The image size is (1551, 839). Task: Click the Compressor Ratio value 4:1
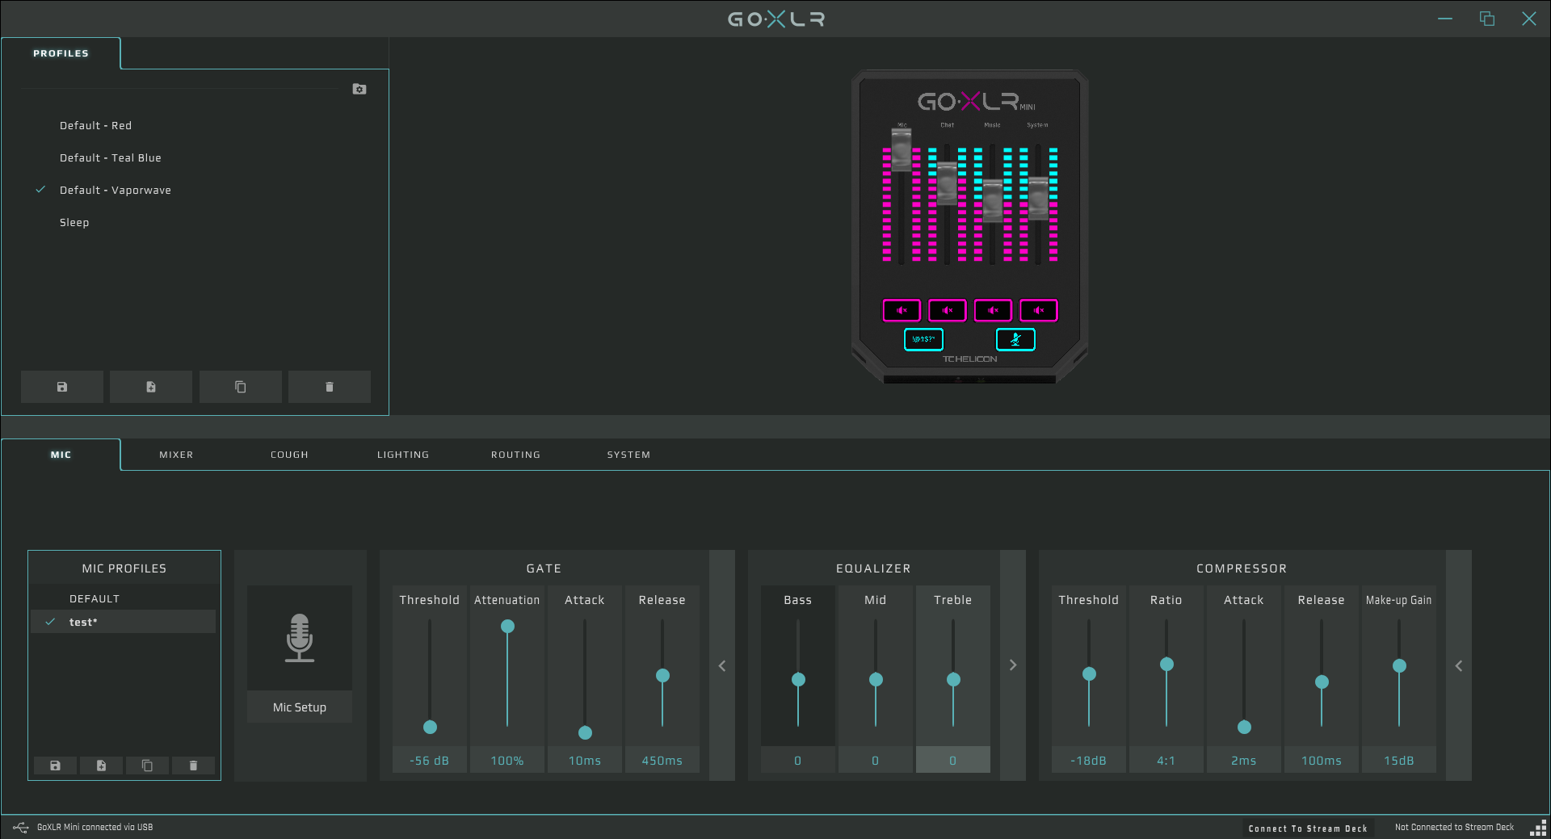[x=1166, y=761]
